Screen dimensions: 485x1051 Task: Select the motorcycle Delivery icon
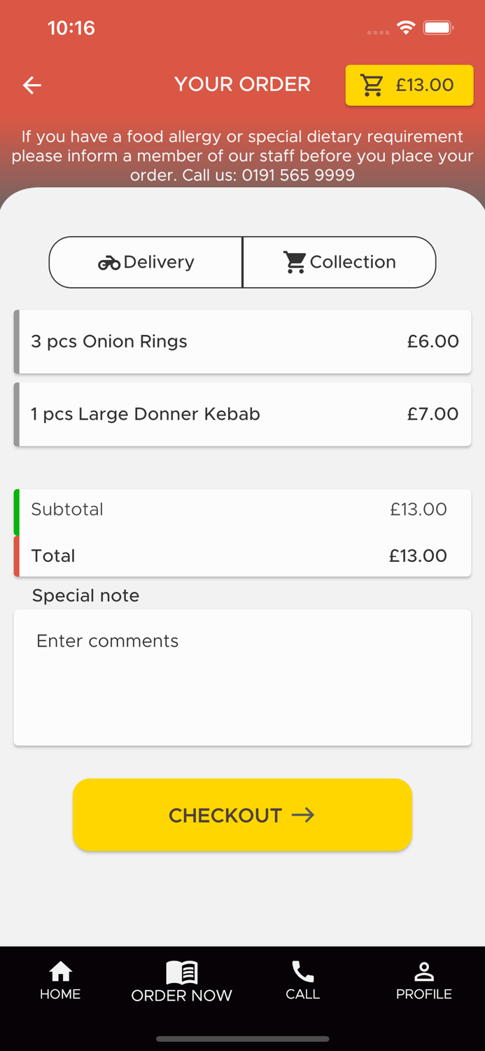109,262
